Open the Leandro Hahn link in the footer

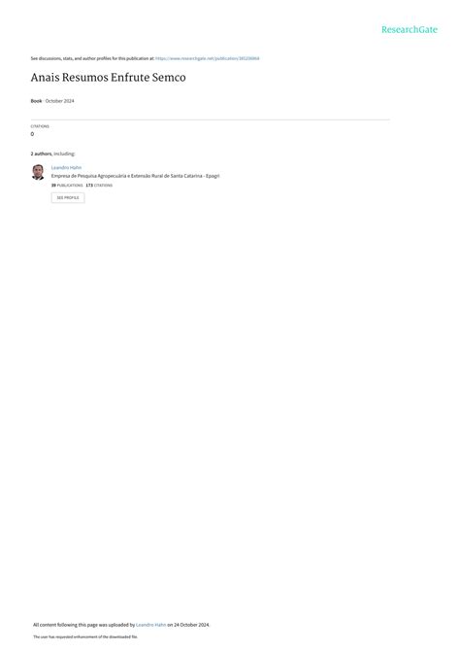(x=151, y=625)
